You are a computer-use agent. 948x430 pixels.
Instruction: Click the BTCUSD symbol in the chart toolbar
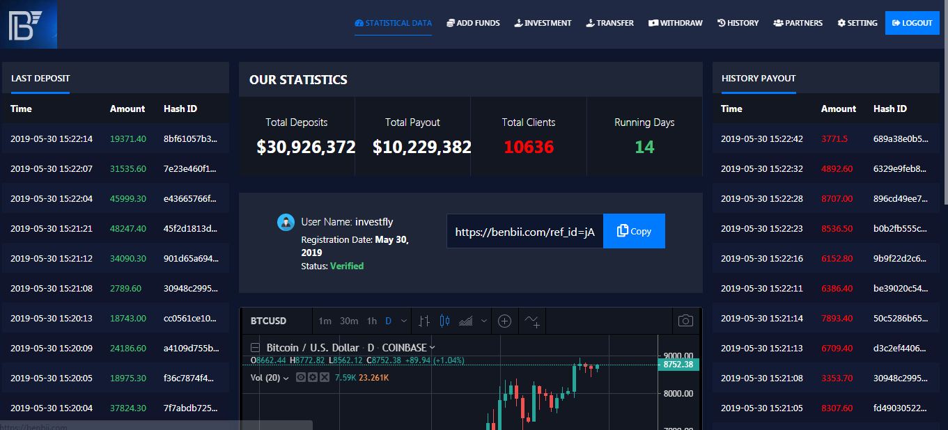268,321
